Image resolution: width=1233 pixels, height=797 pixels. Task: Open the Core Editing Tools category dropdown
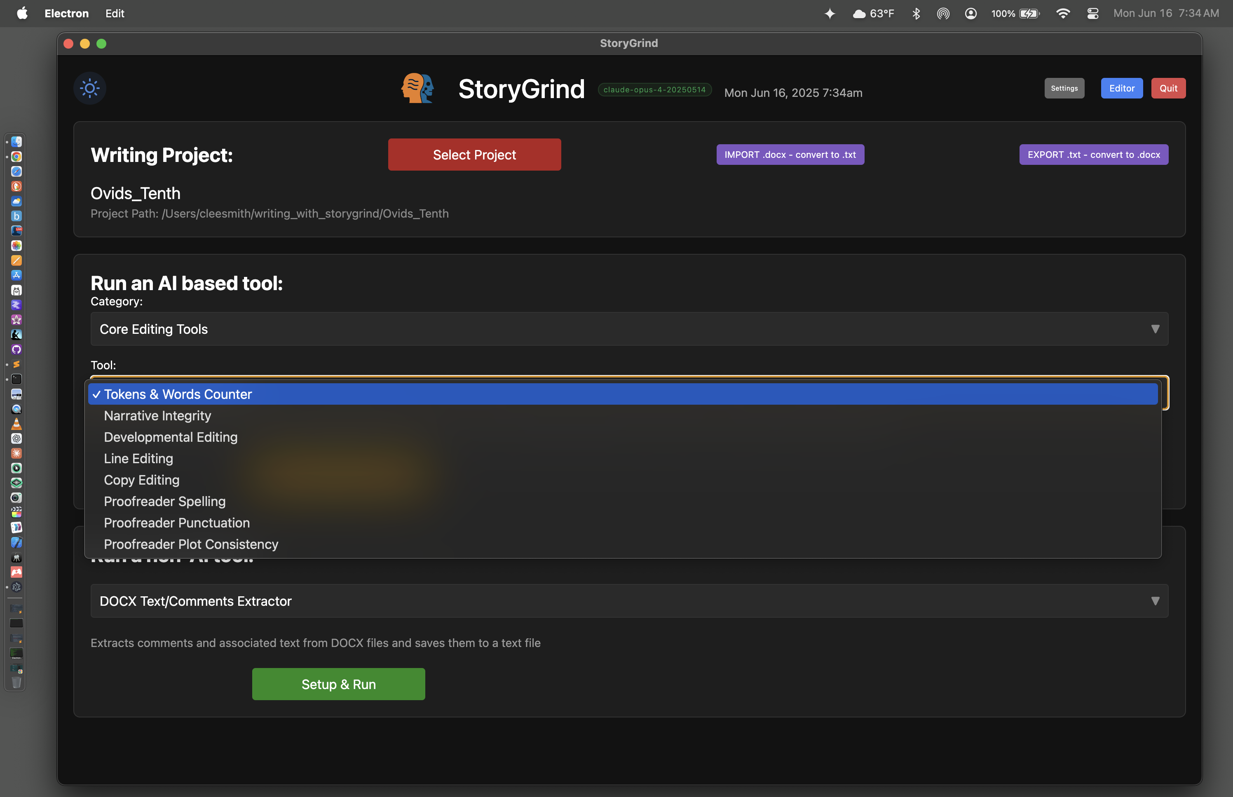pyautogui.click(x=629, y=329)
